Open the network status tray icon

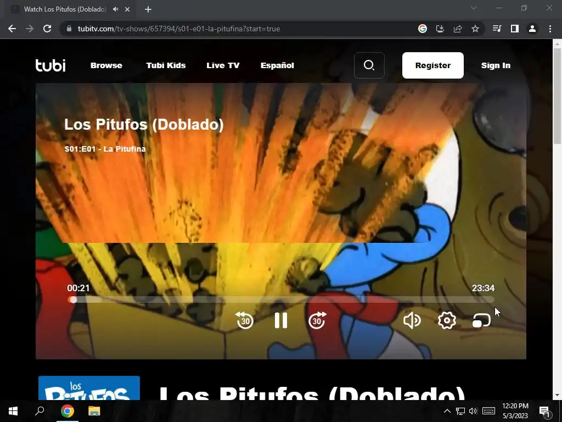pyautogui.click(x=460, y=411)
